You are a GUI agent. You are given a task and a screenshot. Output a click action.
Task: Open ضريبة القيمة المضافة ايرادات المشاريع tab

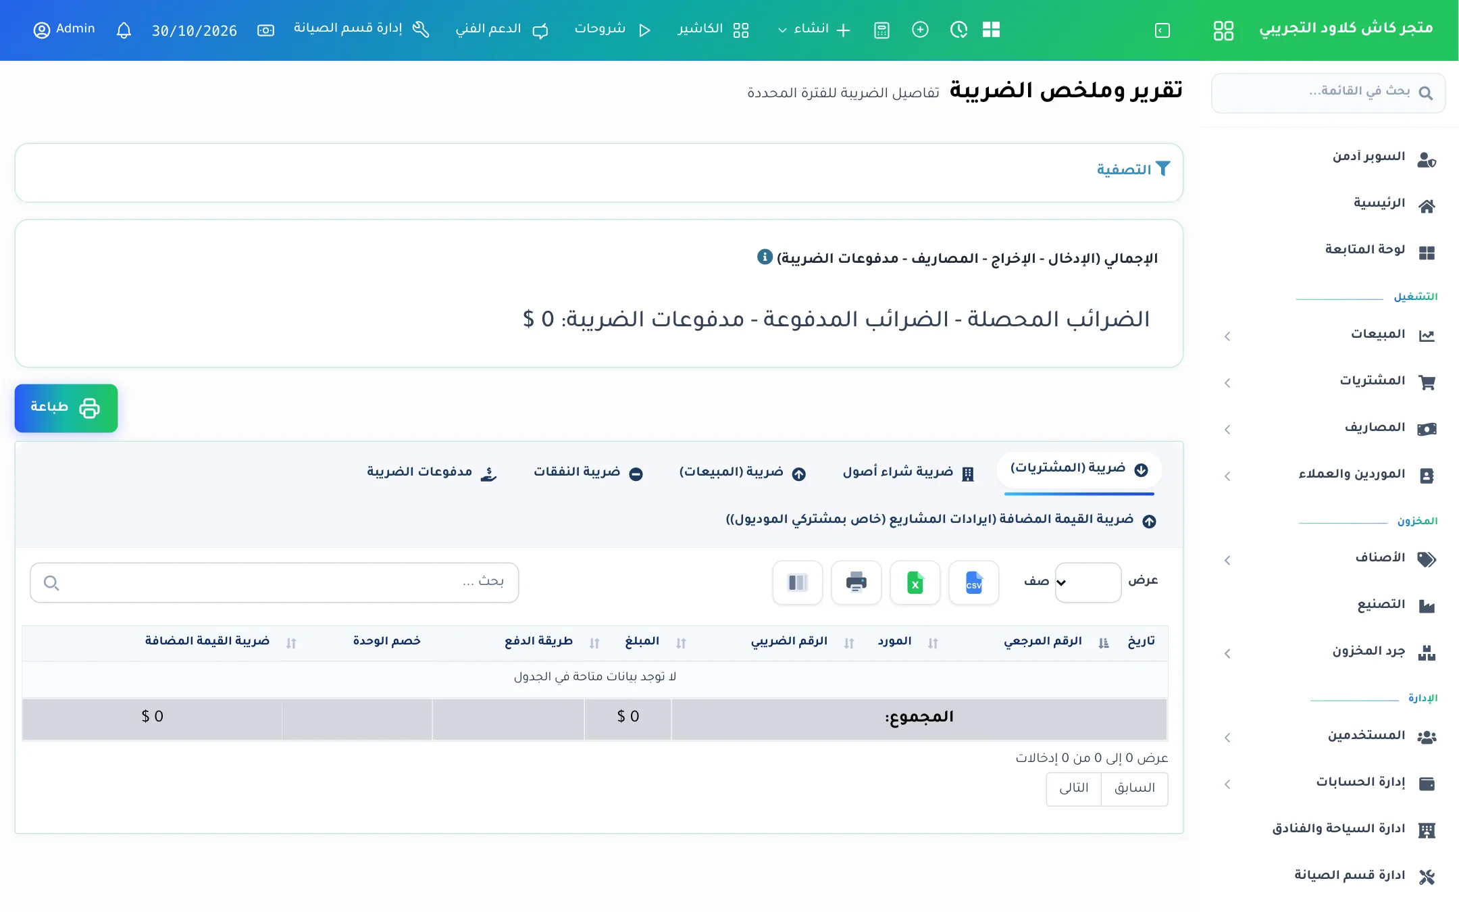coord(941,520)
